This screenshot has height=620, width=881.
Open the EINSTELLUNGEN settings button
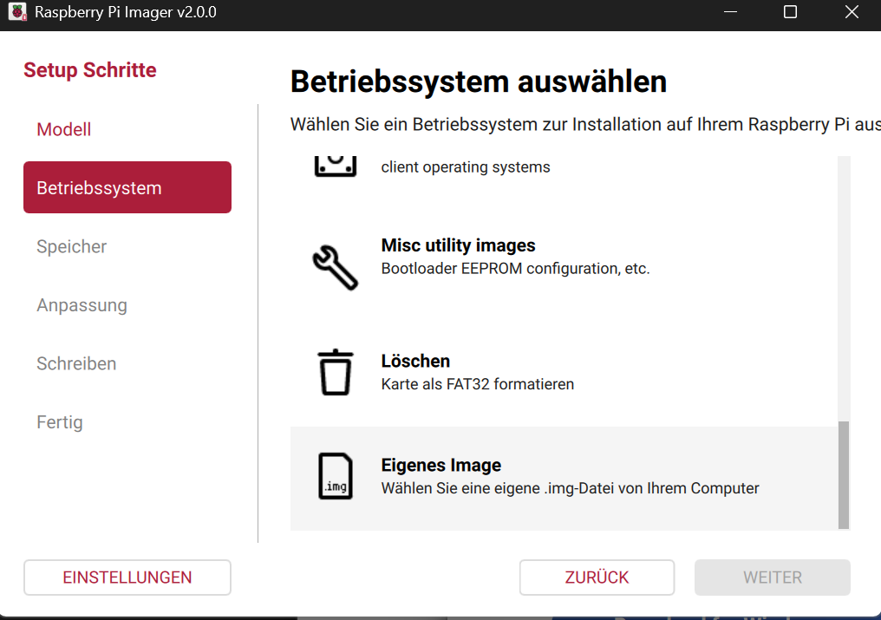click(127, 578)
